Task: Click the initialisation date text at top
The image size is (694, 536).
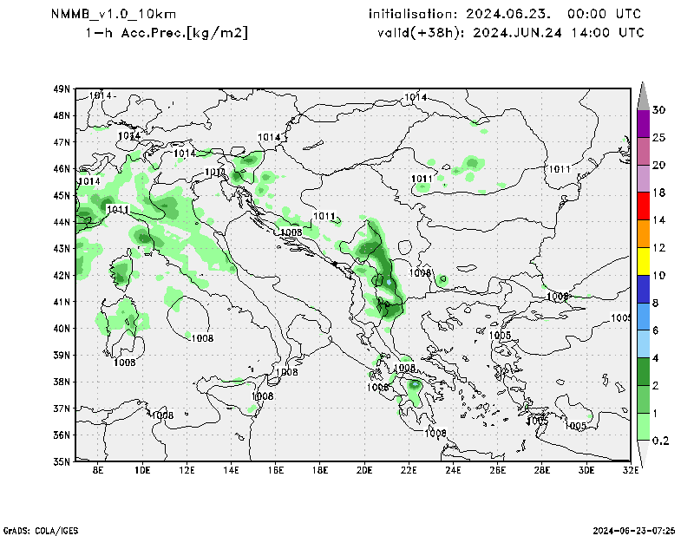Action: tap(505, 14)
